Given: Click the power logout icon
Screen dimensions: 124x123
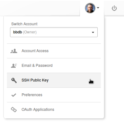Looking at the screenshot, I should [x=114, y=8].
